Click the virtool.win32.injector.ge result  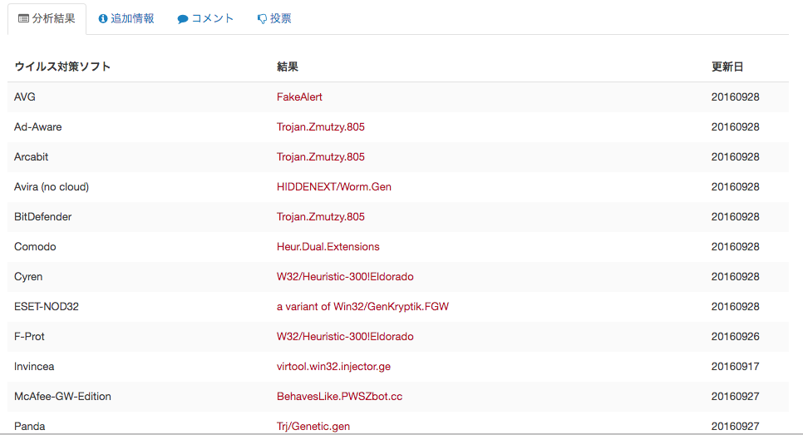click(333, 366)
